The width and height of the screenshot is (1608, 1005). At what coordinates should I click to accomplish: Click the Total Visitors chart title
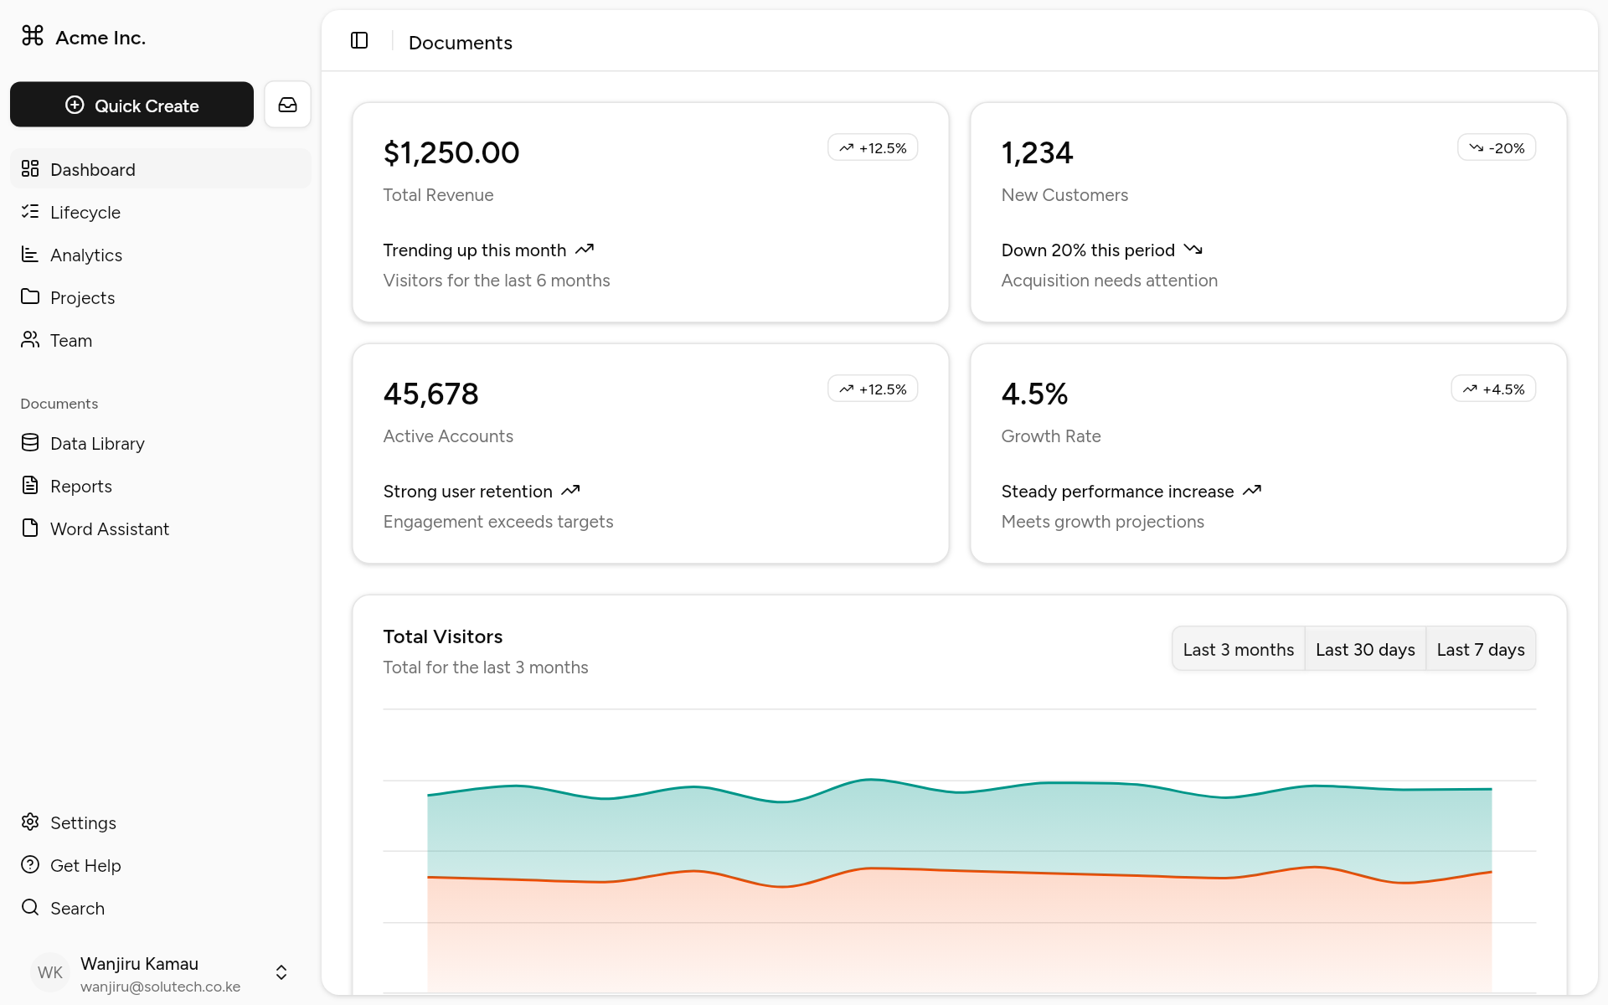(x=443, y=636)
